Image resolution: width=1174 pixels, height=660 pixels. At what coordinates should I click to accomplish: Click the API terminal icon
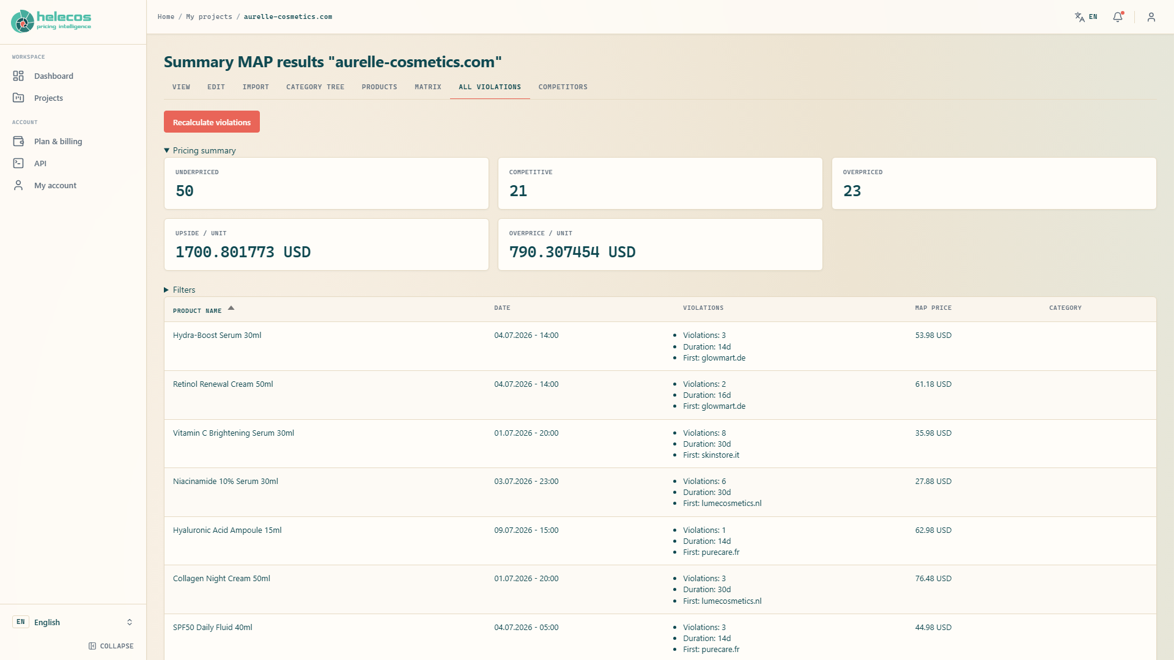[x=18, y=163]
